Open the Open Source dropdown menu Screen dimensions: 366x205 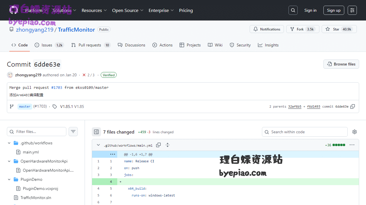click(x=128, y=10)
